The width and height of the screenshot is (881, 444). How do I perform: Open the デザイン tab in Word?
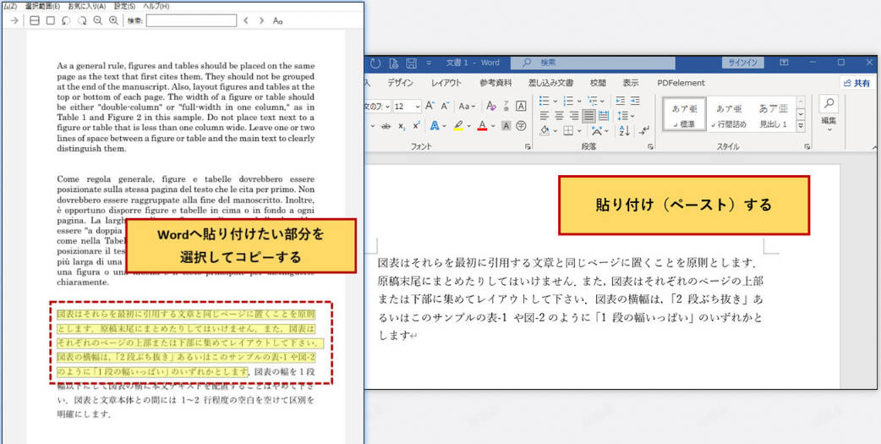[x=400, y=83]
